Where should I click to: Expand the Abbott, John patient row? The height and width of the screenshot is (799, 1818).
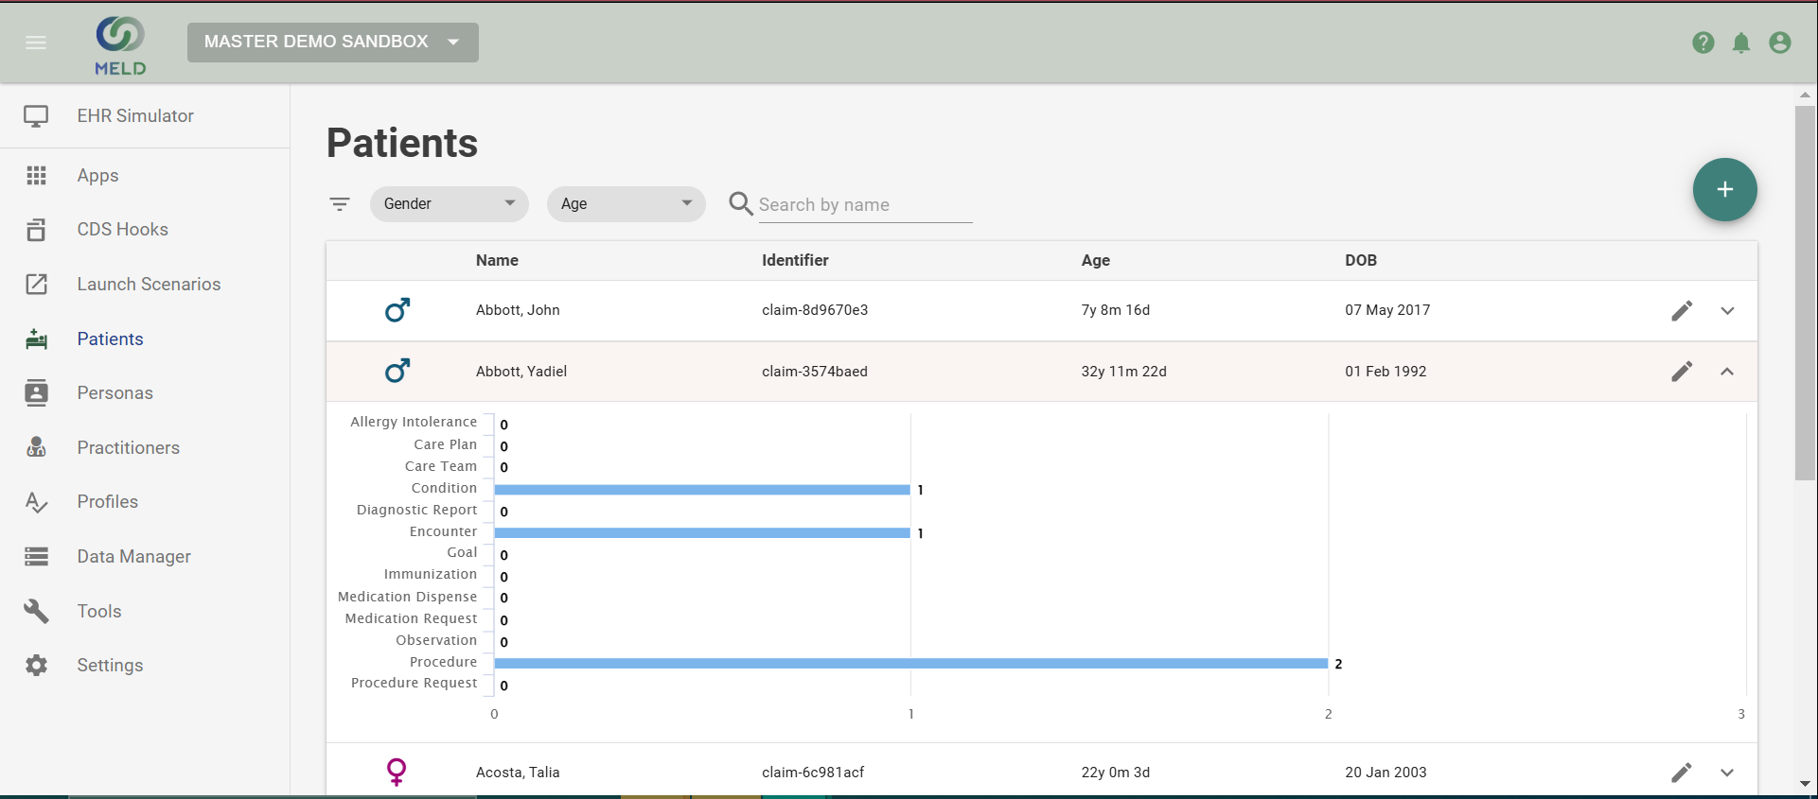click(x=1727, y=311)
